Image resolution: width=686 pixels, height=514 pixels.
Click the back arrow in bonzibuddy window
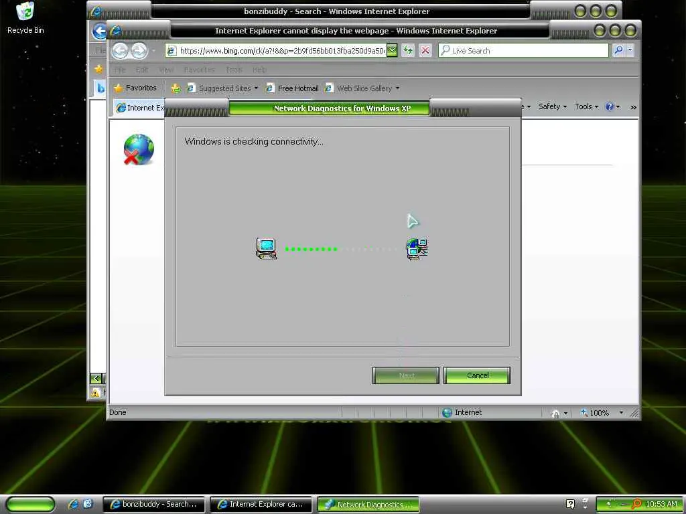[99, 31]
